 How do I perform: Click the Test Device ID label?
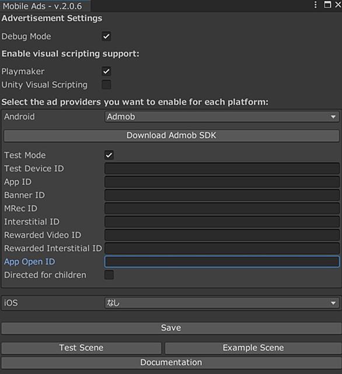pyautogui.click(x=34, y=169)
